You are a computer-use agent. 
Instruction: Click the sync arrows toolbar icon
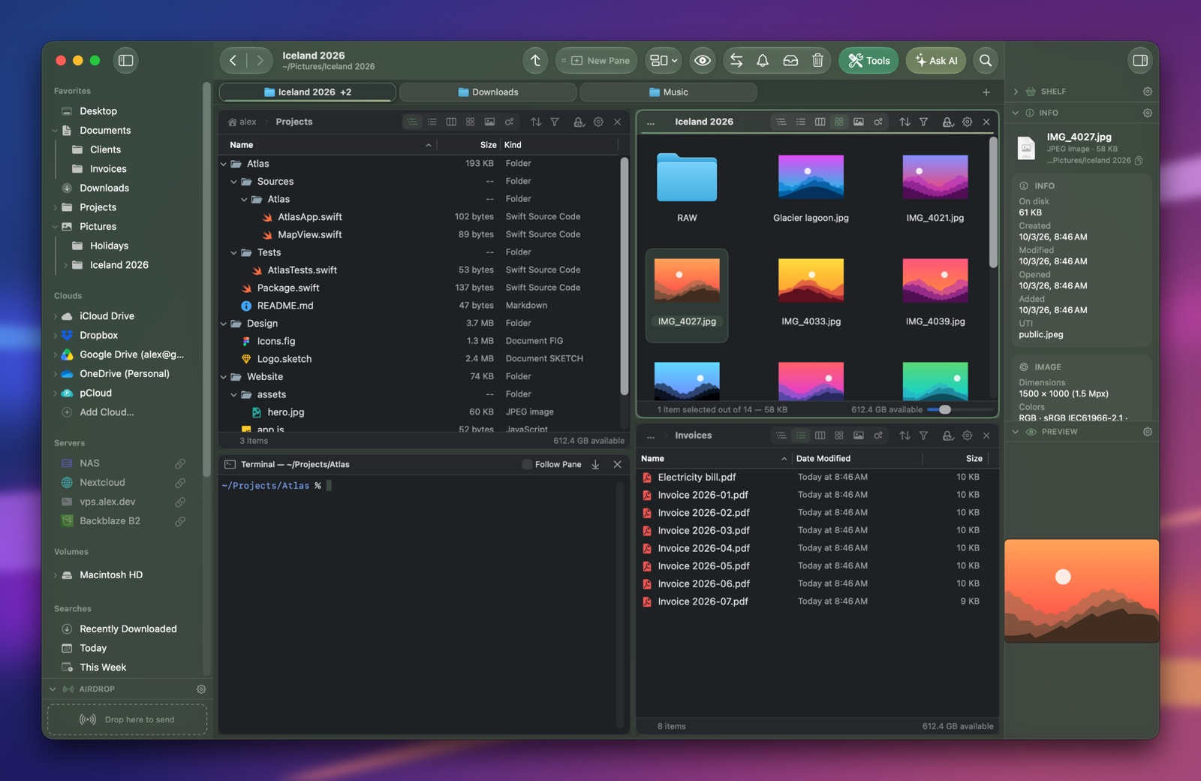(x=736, y=61)
